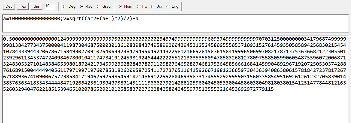Screen dimensions: 351x123
Task: Click the formula v=sqrt((a^2+(a+1)^2)/2)-a
Action: point(100,19)
